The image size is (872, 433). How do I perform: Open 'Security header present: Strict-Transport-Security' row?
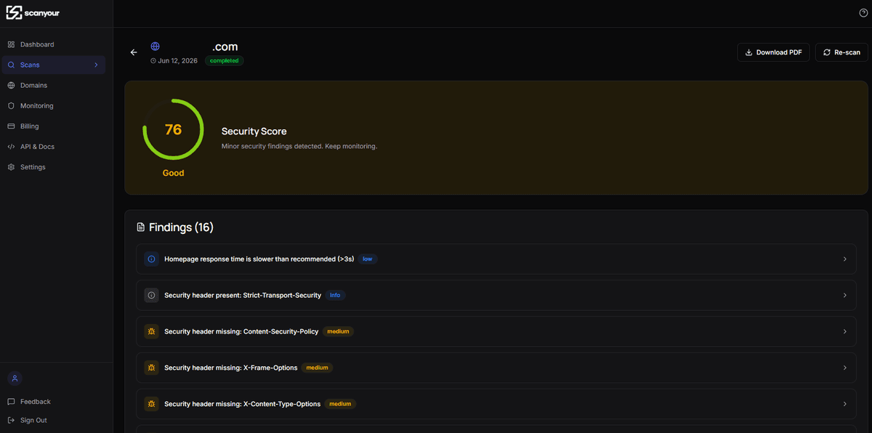[496, 295]
